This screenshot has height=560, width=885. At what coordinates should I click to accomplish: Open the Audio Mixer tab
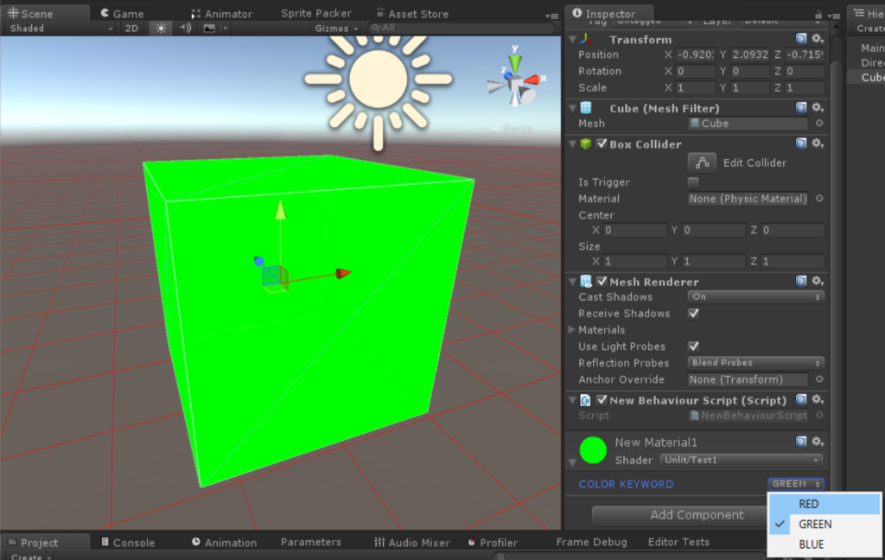tap(412, 543)
